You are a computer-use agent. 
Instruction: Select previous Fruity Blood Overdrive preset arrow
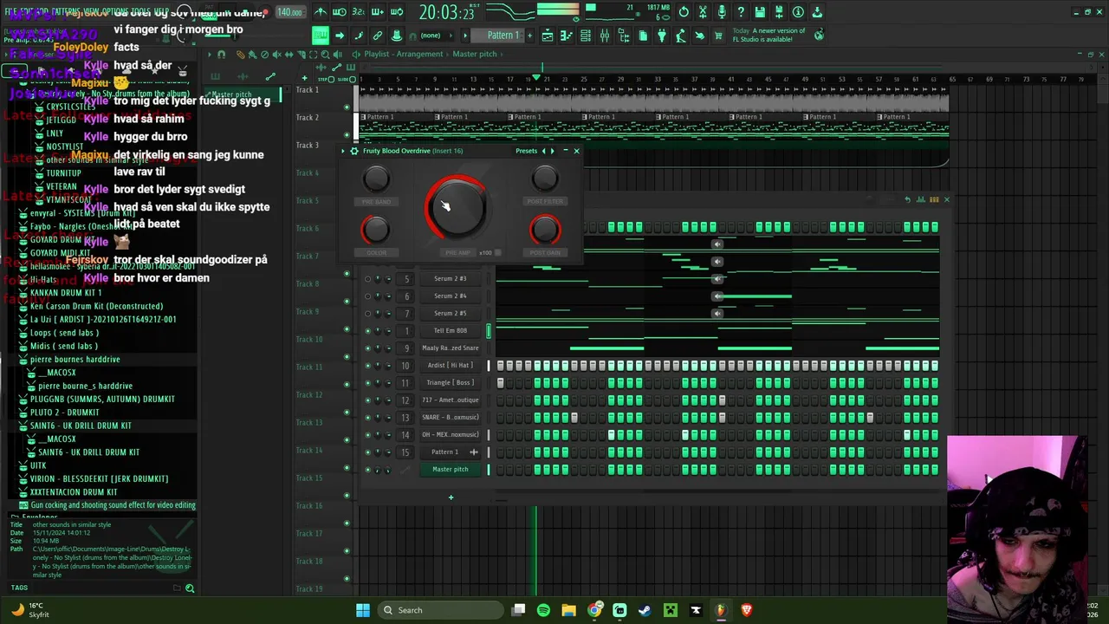[x=543, y=151]
